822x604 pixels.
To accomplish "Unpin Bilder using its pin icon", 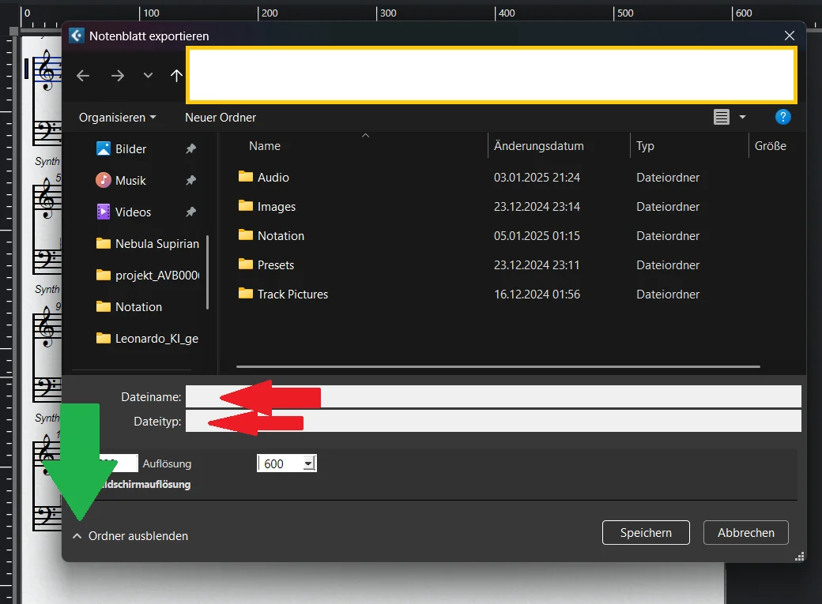I will pos(190,148).
